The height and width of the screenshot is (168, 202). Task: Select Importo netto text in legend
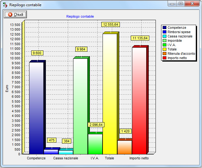pyautogui.click(x=177, y=58)
